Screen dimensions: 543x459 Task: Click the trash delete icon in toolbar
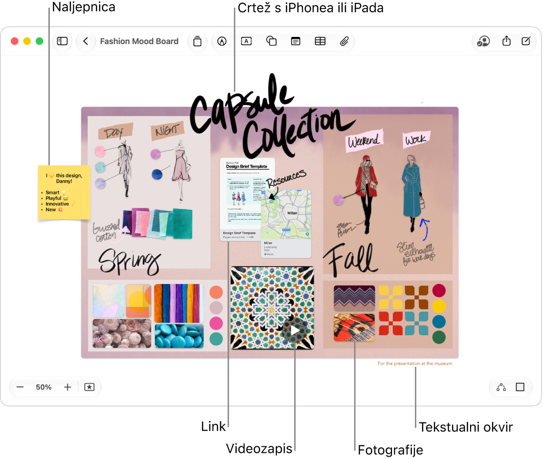[x=198, y=41]
